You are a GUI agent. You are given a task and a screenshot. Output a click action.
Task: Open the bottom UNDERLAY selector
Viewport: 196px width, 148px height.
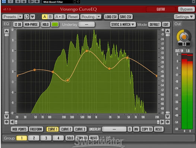[x=114, y=129]
